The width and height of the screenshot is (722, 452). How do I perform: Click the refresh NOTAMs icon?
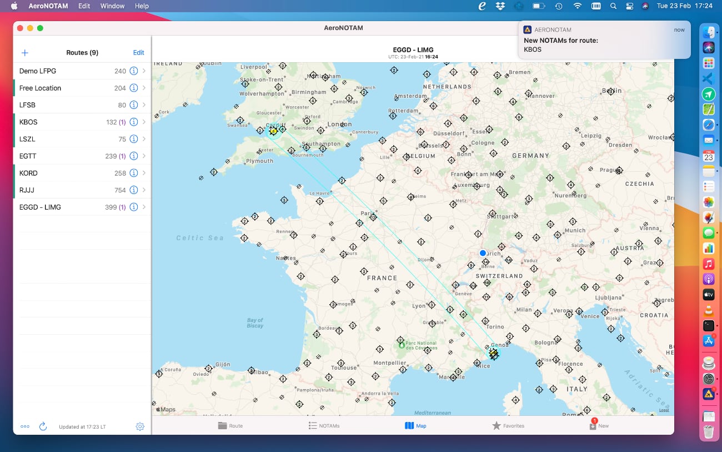[x=43, y=426]
